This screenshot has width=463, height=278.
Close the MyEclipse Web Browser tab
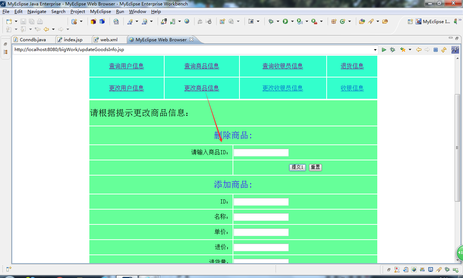191,39
